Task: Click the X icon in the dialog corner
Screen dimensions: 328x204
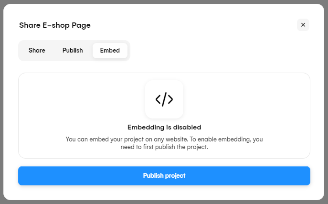Action: 303,25
